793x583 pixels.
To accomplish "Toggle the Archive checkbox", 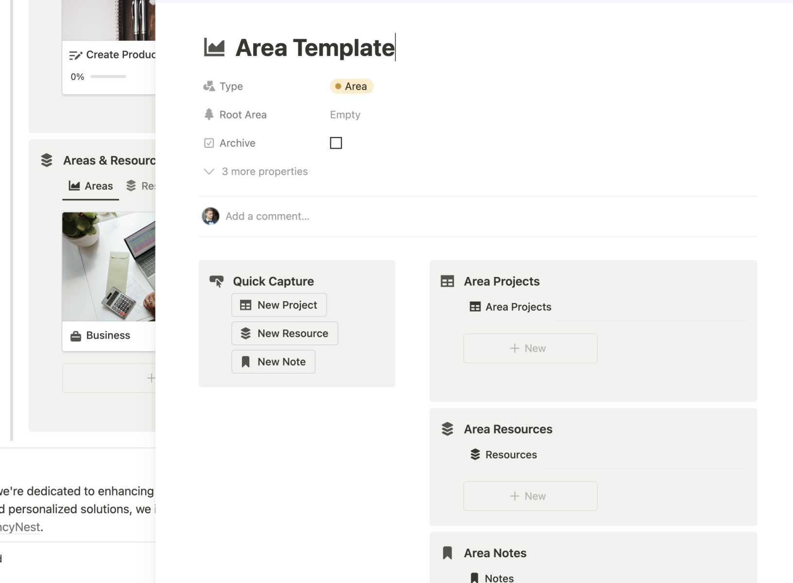I will [x=336, y=143].
